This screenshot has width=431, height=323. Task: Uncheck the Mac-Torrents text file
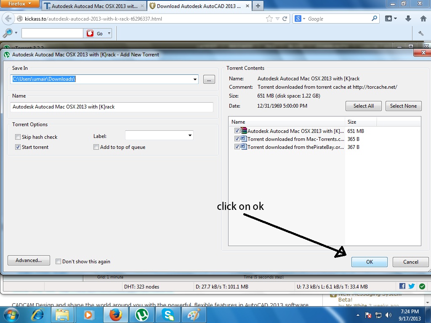click(237, 139)
